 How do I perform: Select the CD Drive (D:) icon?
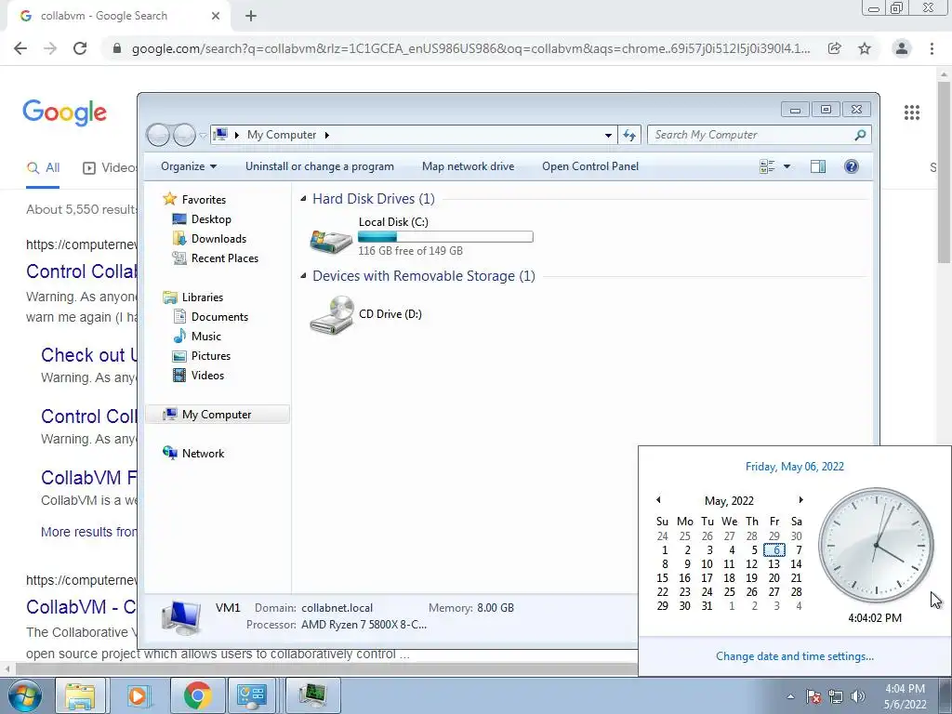332,314
